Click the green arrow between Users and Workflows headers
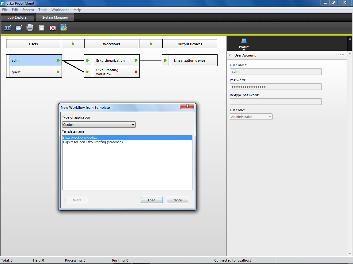 pos(73,44)
